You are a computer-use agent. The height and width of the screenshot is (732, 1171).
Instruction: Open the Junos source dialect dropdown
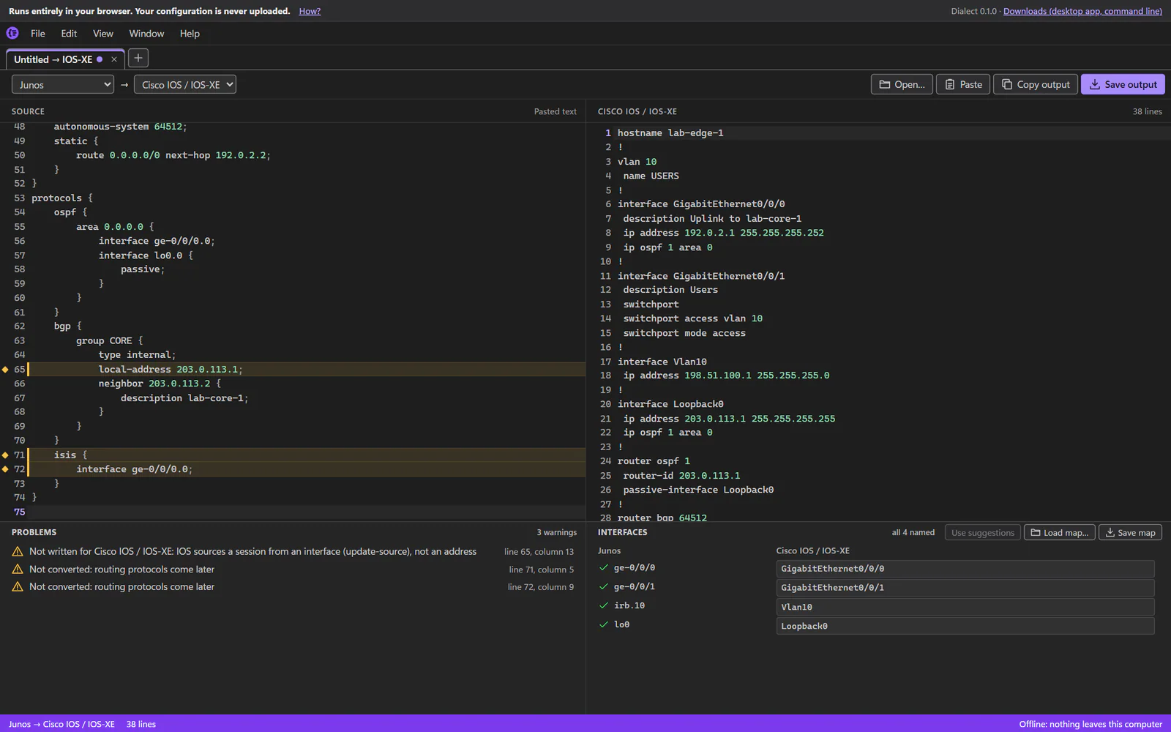(63, 84)
